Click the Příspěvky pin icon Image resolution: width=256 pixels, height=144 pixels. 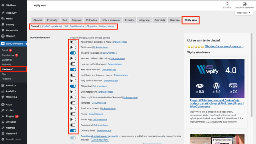tap(3, 13)
